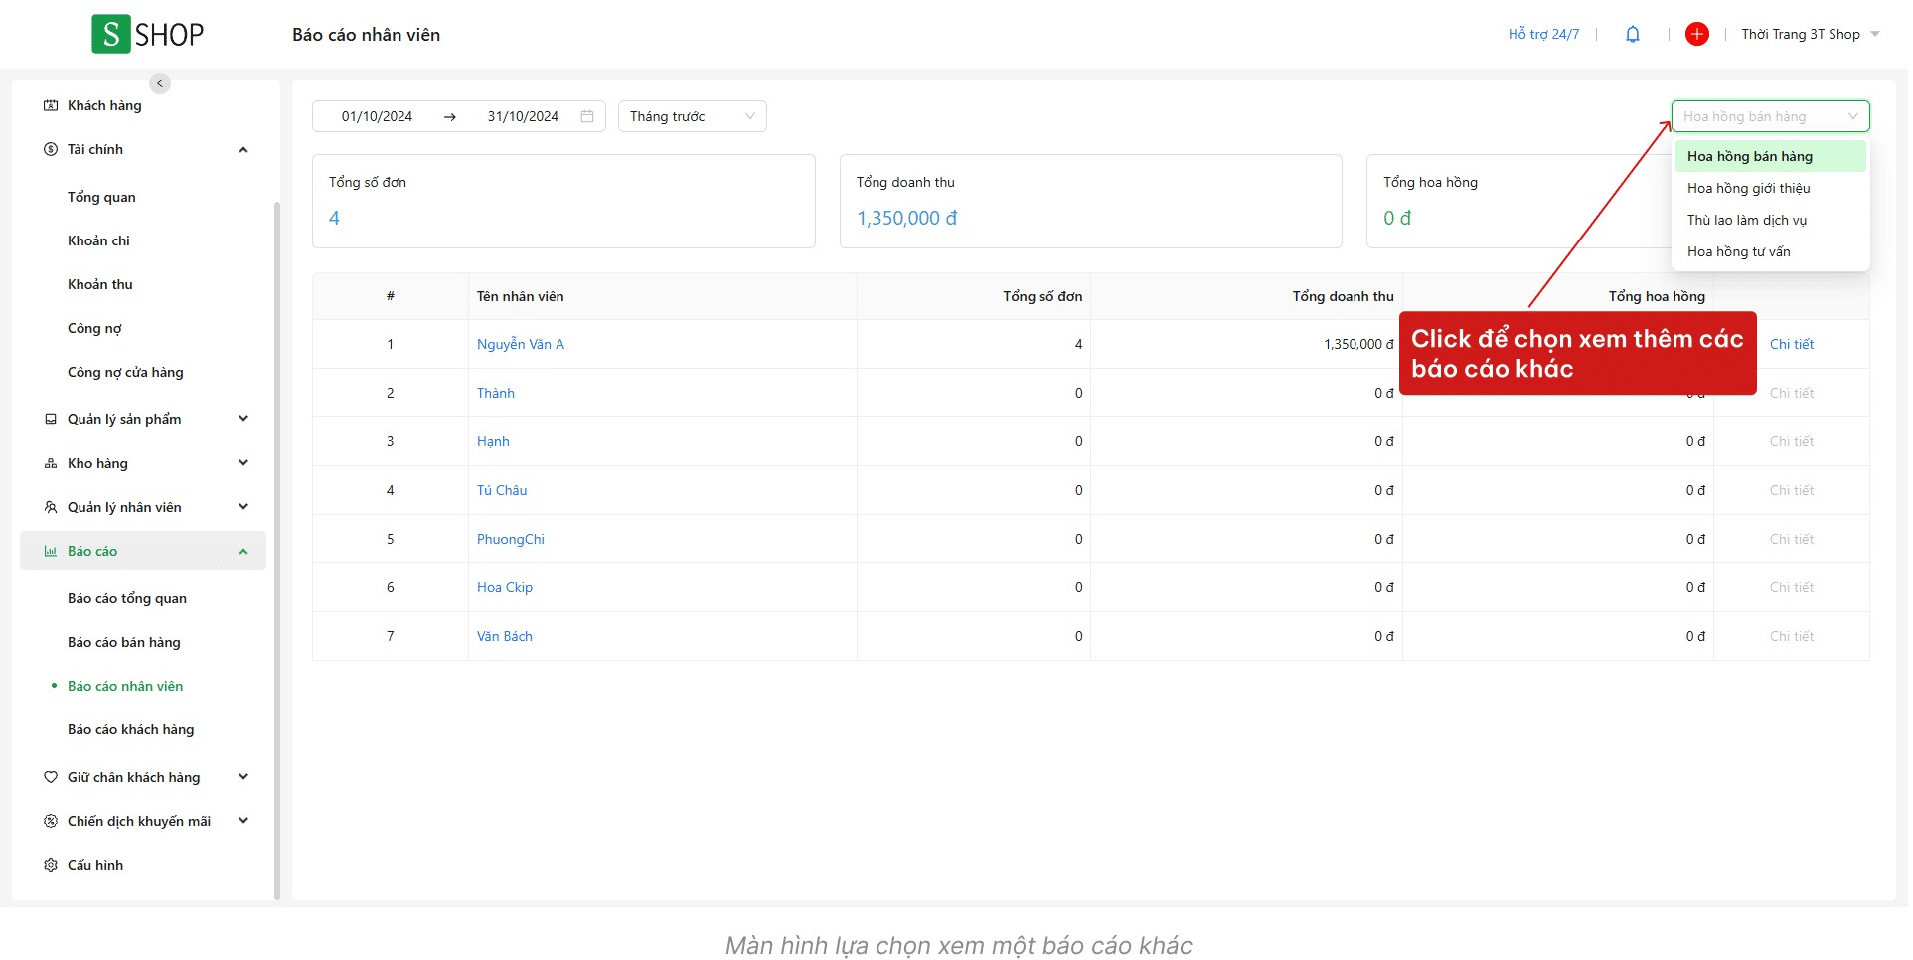Click Chi tiết for Nguyễn Văn A
The height and width of the screenshot is (960, 1913).
(x=1792, y=344)
